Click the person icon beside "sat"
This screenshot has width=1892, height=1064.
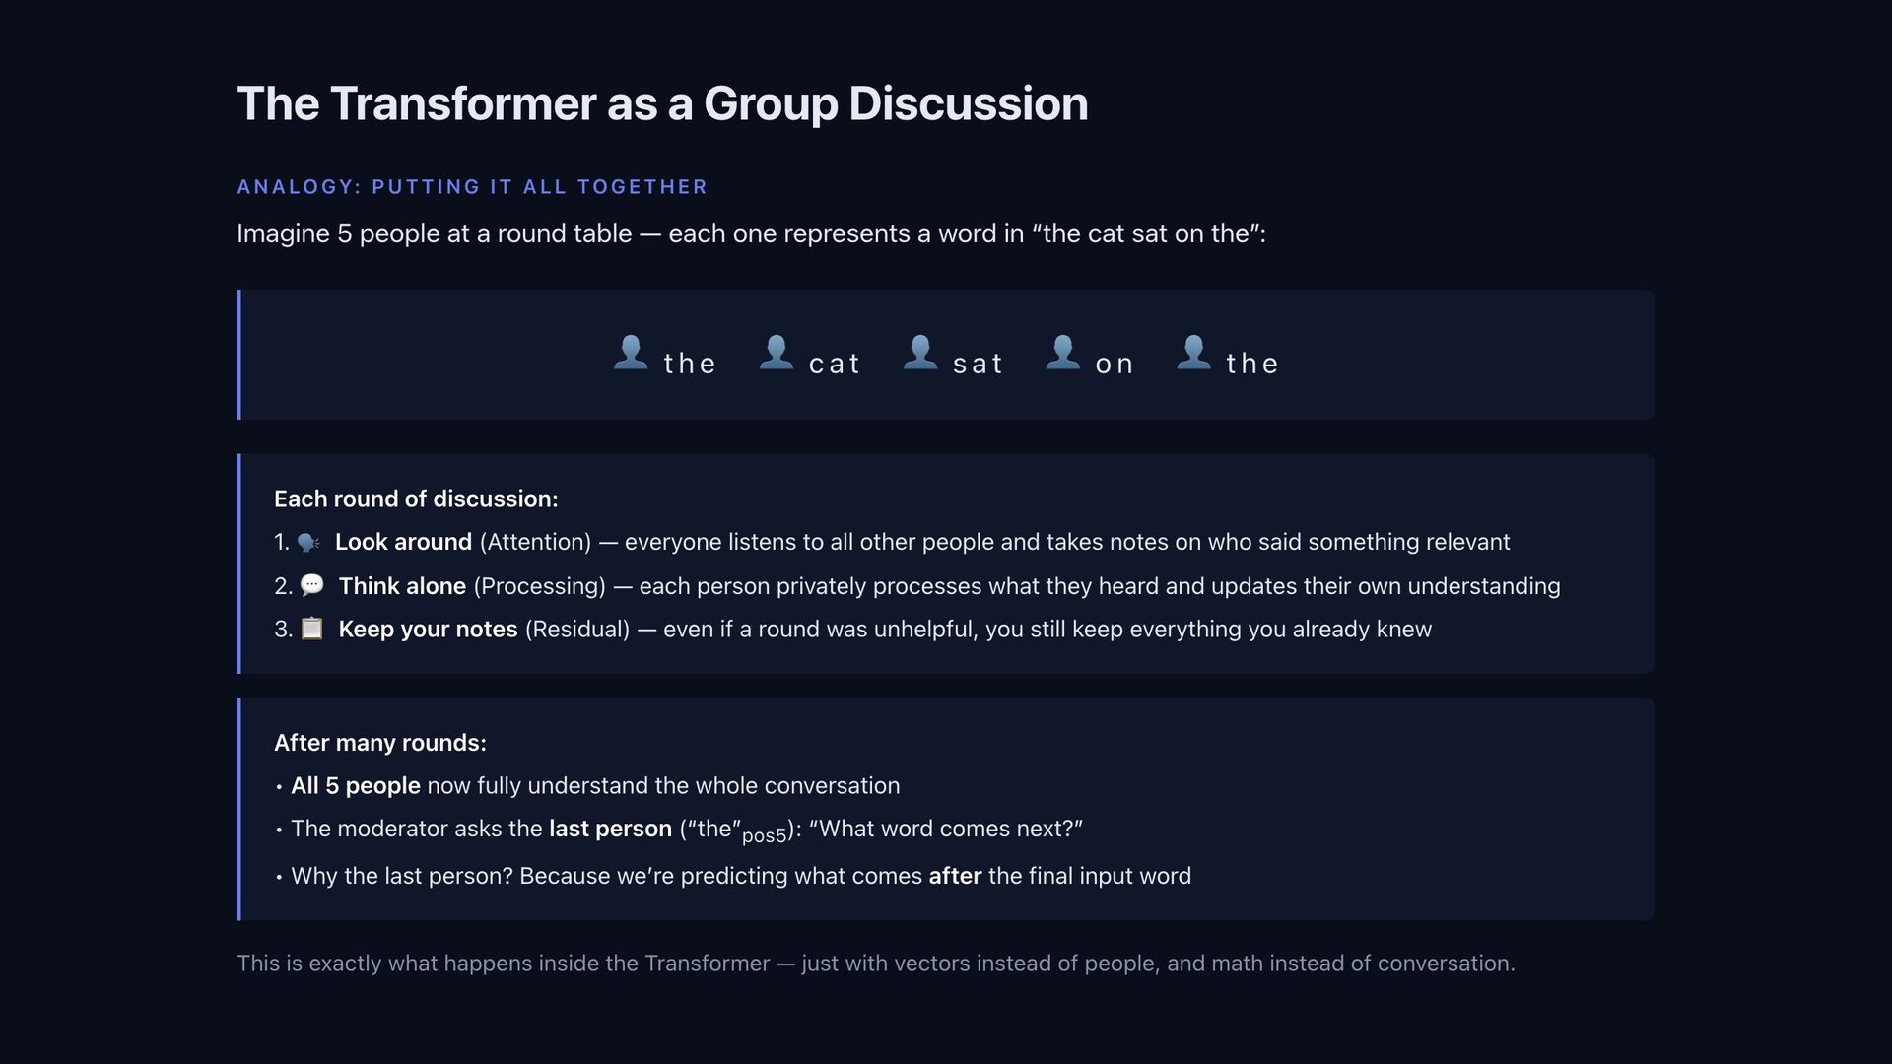[920, 353]
